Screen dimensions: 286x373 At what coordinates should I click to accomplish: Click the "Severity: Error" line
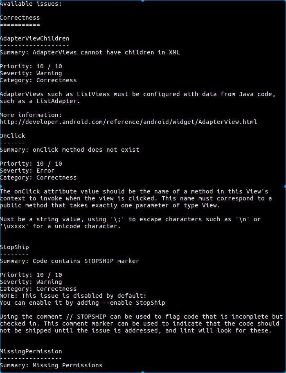pos(27,171)
